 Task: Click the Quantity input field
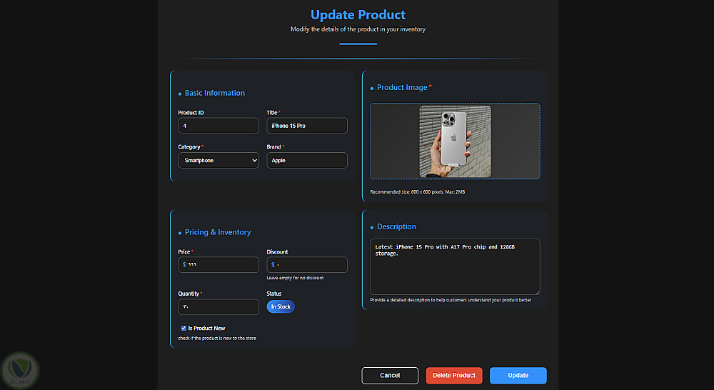tap(218, 306)
